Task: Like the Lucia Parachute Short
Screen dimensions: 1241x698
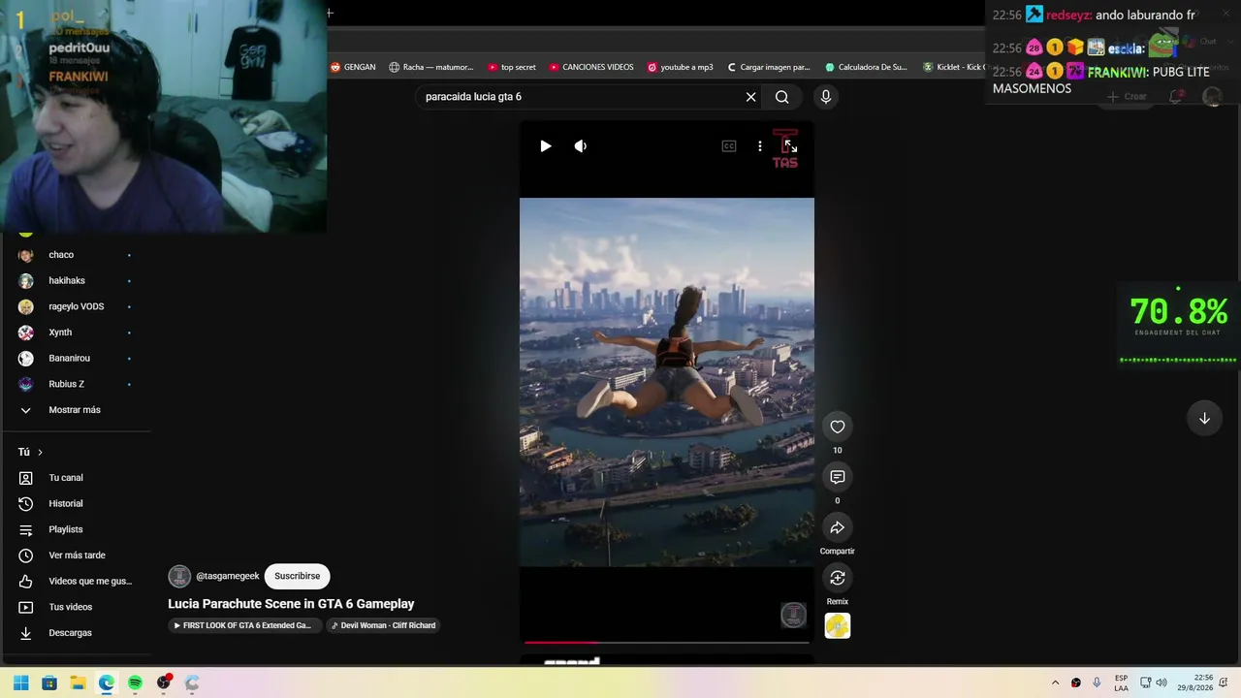Action: click(838, 427)
